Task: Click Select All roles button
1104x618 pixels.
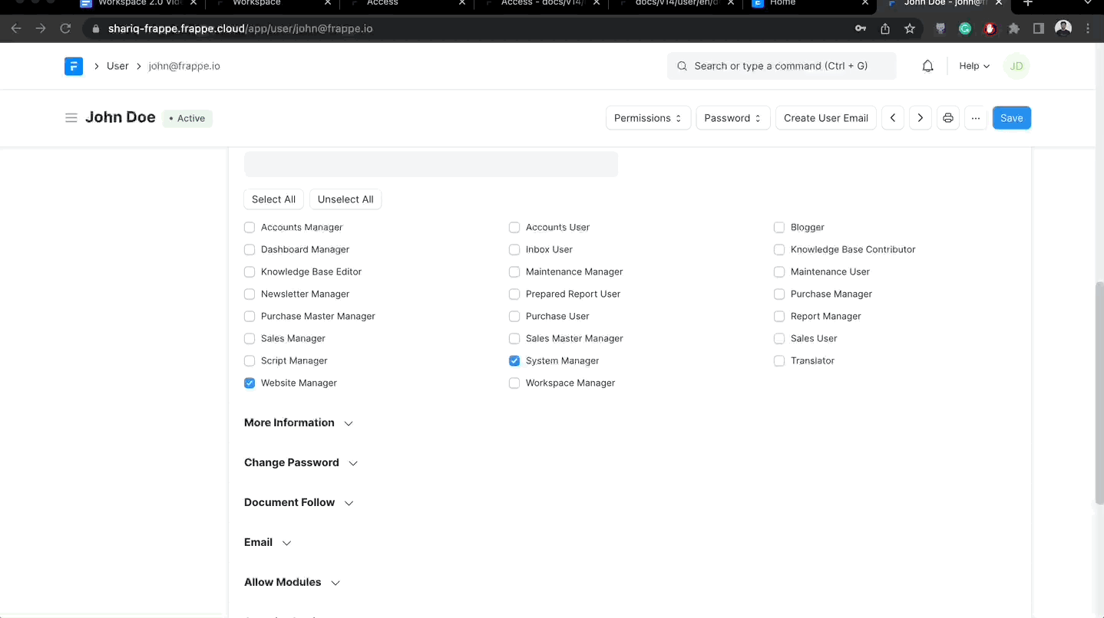Action: [x=273, y=199]
